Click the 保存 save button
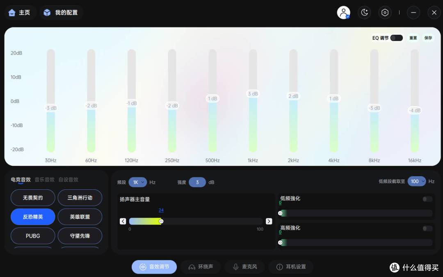 (428, 38)
